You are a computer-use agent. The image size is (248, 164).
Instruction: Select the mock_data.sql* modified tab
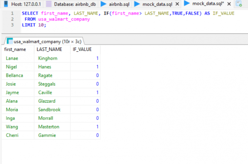(208, 4)
